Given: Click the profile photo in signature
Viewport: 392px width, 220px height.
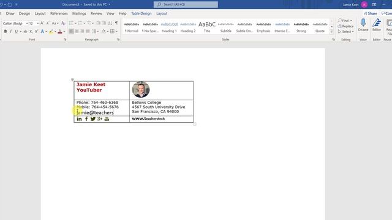Looking at the screenshot, I should click(x=141, y=89).
